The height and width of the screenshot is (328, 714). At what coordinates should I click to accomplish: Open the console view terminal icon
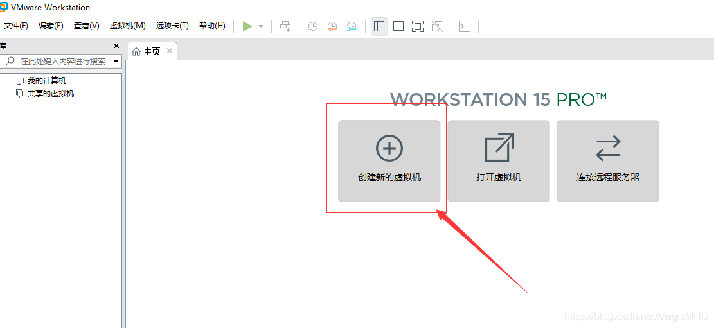point(465,26)
